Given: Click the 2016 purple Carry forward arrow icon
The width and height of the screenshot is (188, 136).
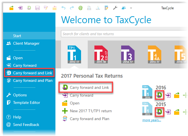Looking at the screenshot, I should (168, 95).
